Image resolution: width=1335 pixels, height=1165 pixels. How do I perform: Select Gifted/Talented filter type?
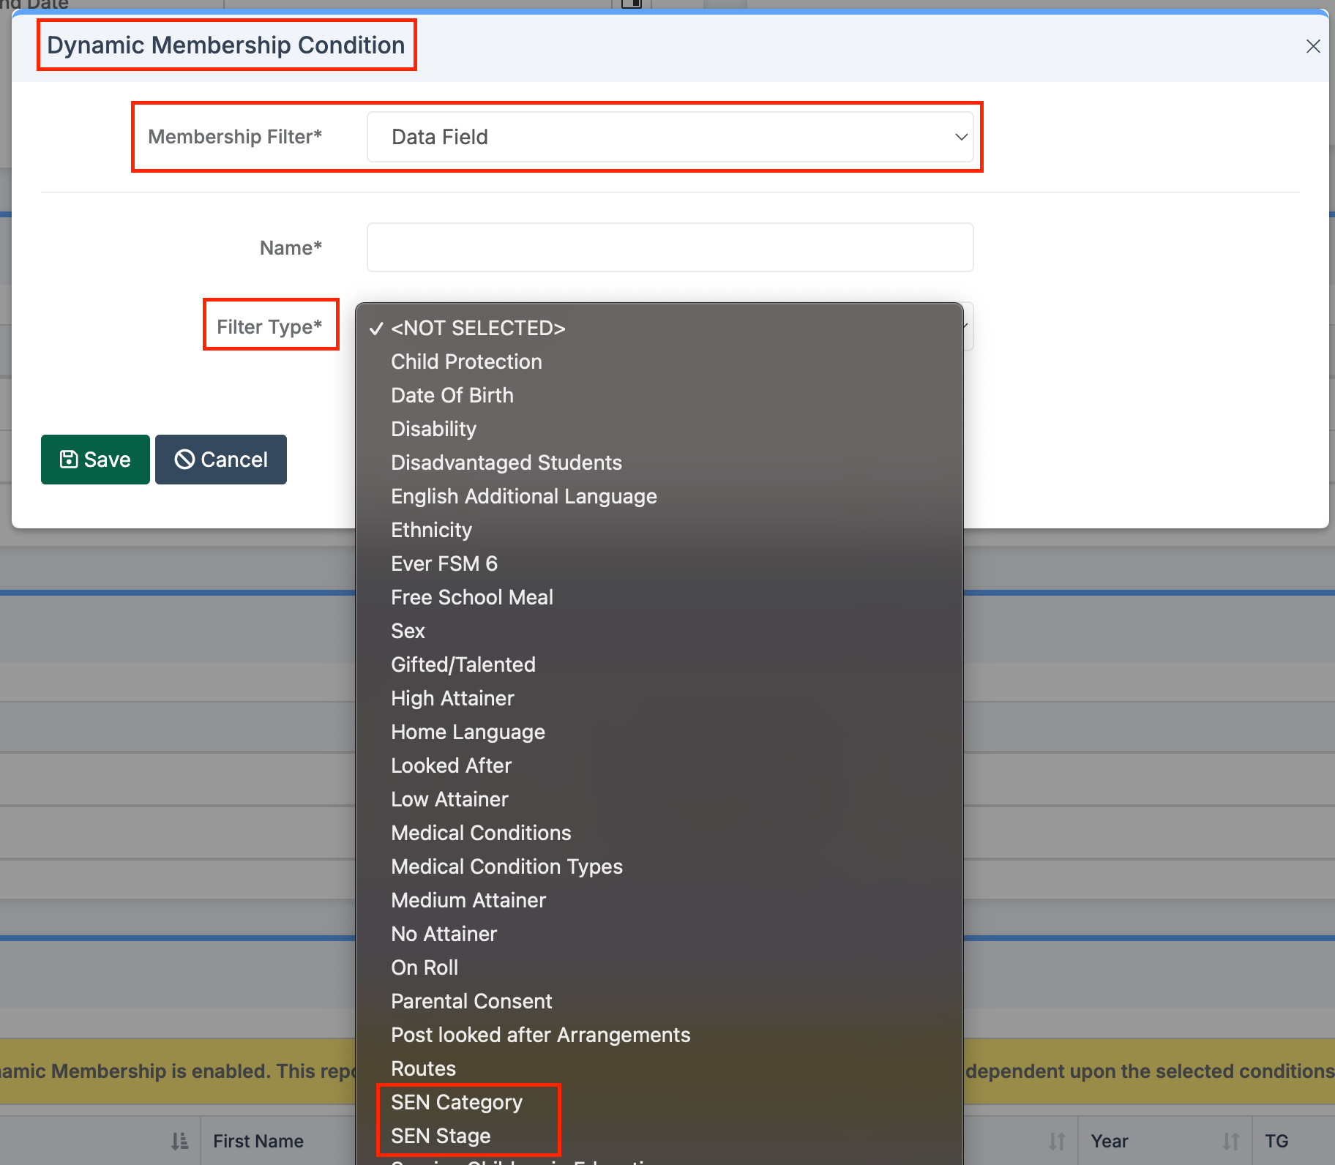[463, 664]
